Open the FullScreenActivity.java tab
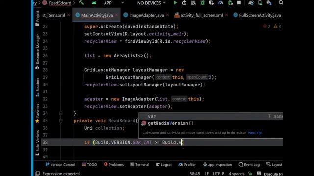Viewport: 314px width, 176px height. click(260, 15)
